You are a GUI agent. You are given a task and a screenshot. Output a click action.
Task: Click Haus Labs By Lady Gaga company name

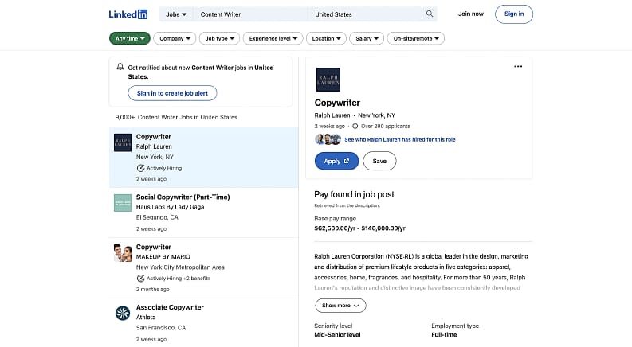170,207
